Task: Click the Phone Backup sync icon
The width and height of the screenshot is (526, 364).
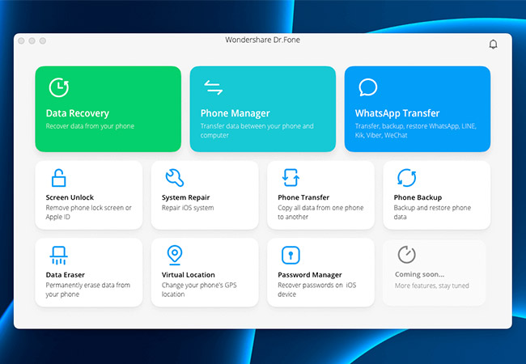Action: [x=406, y=178]
